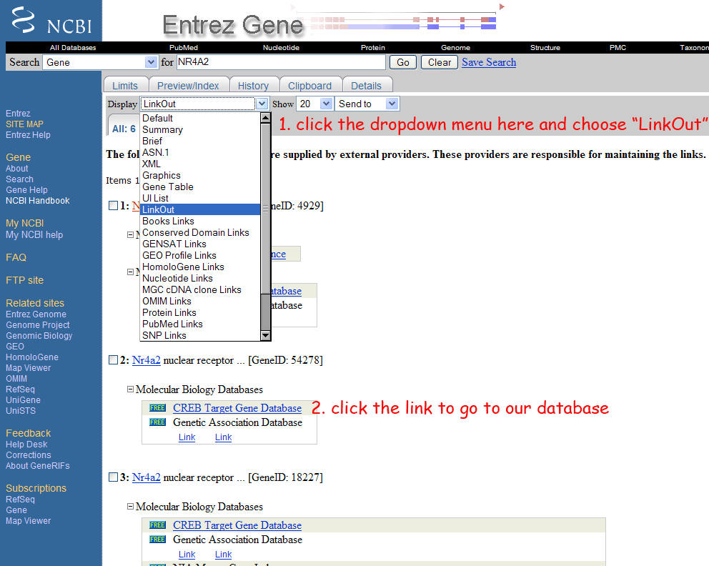709x566 pixels.
Task: Open the Send to dropdown
Action: click(392, 104)
